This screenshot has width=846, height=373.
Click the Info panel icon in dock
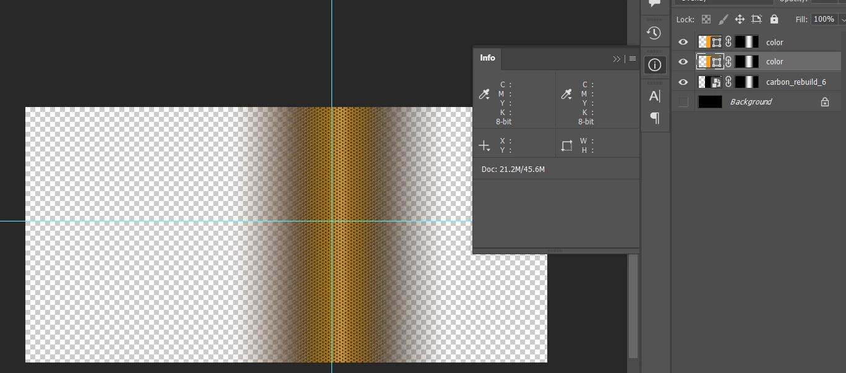[x=654, y=64]
